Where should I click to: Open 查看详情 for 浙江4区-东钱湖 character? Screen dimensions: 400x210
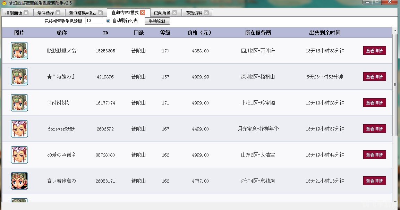click(x=374, y=181)
